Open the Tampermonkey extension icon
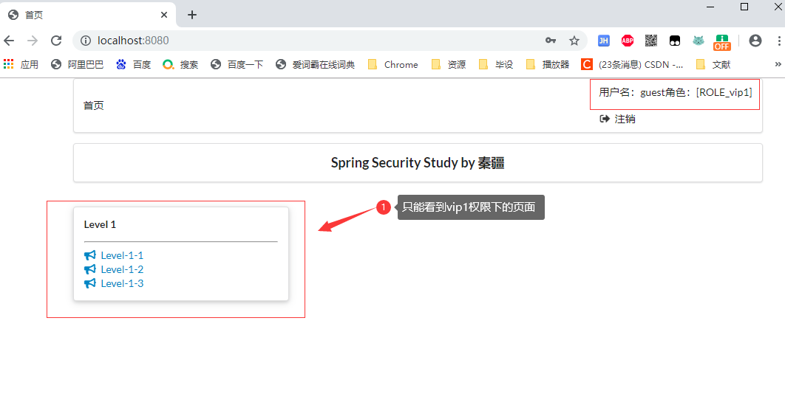The width and height of the screenshot is (785, 408). click(675, 41)
